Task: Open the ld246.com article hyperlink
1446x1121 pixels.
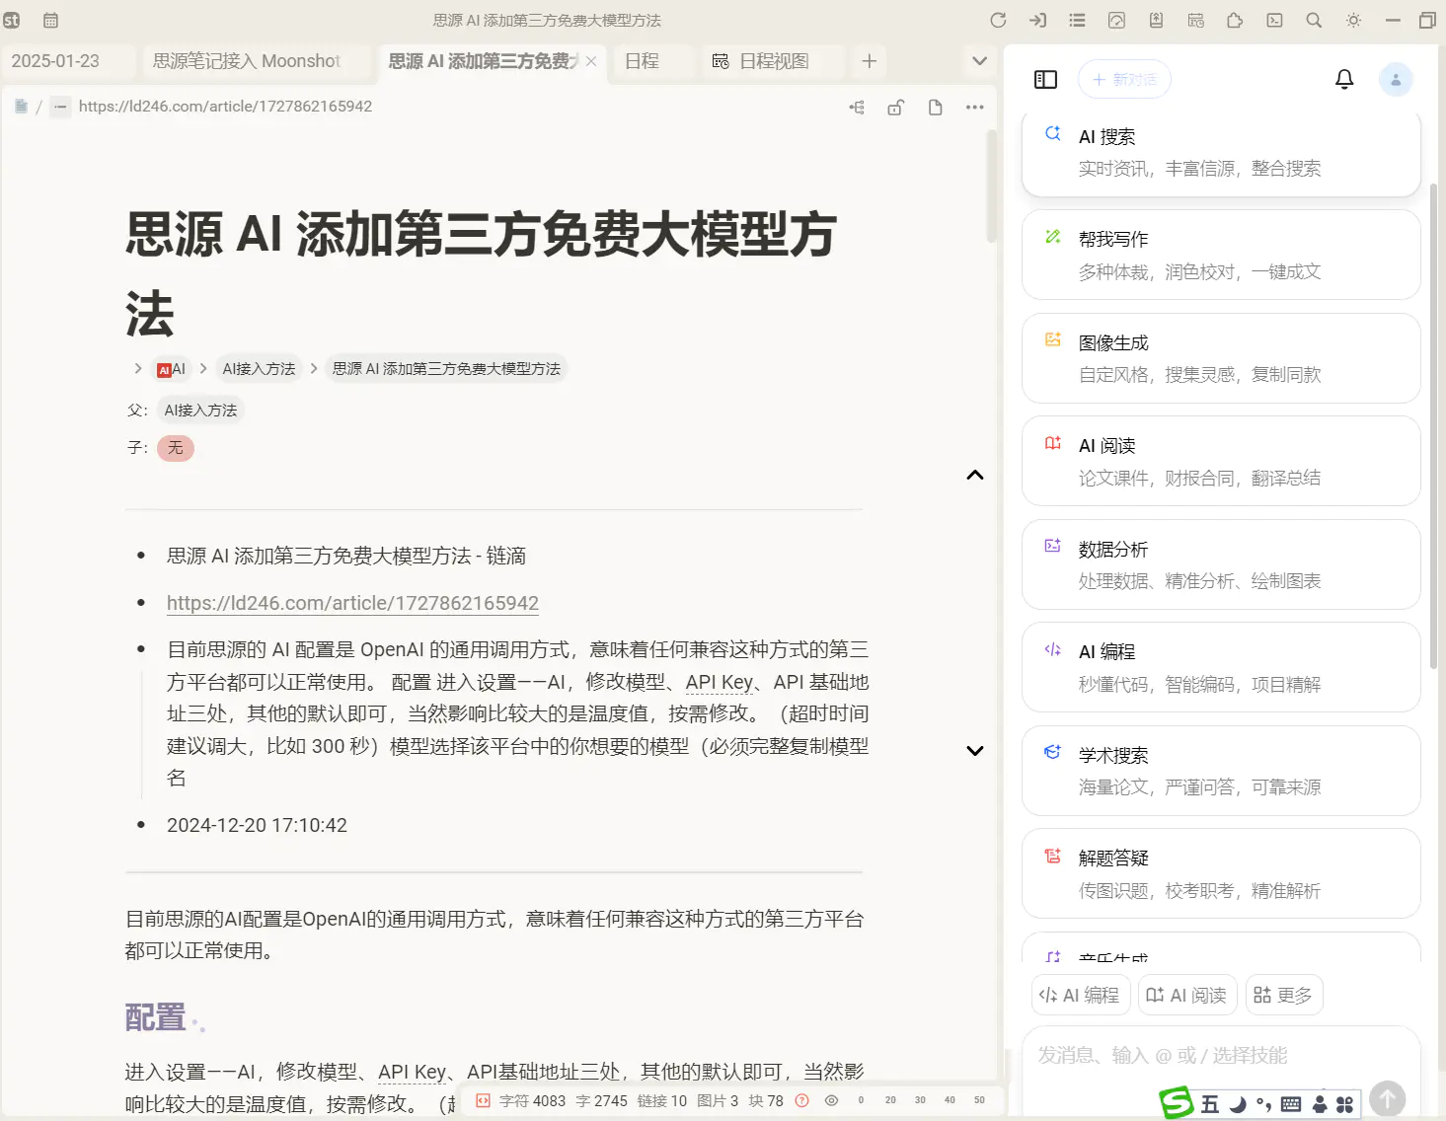Action: 352,603
